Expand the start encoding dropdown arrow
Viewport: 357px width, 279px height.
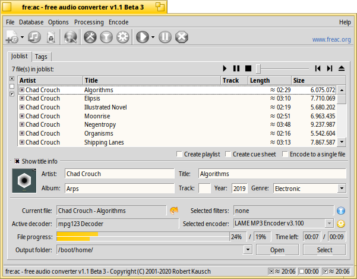(153, 37)
